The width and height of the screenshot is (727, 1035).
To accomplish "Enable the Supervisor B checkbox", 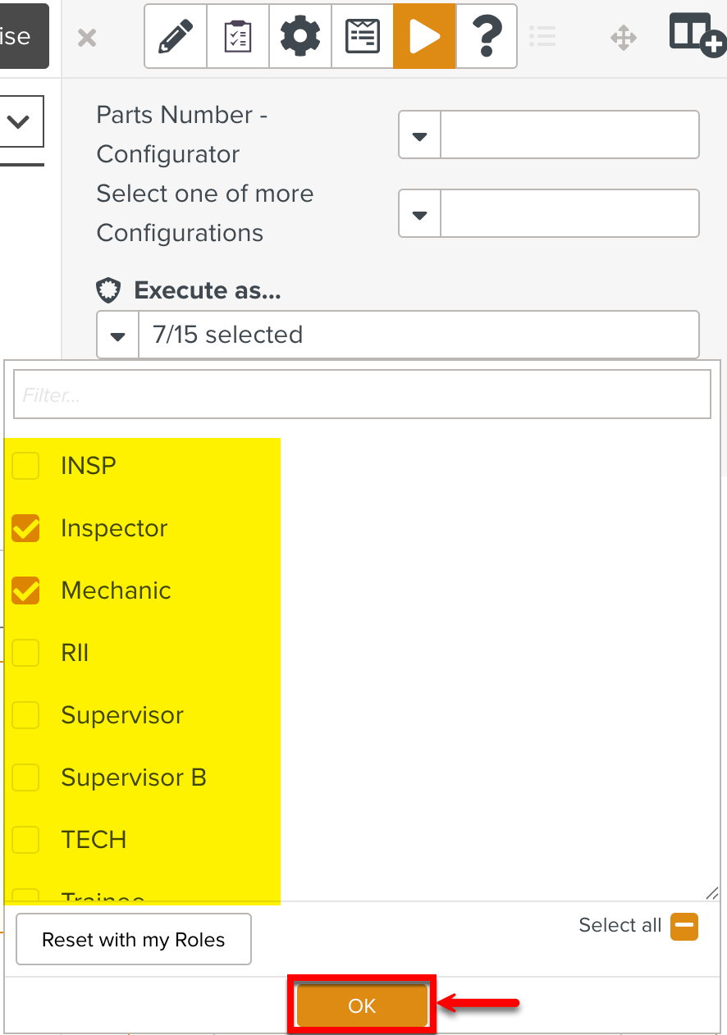I will [26, 777].
